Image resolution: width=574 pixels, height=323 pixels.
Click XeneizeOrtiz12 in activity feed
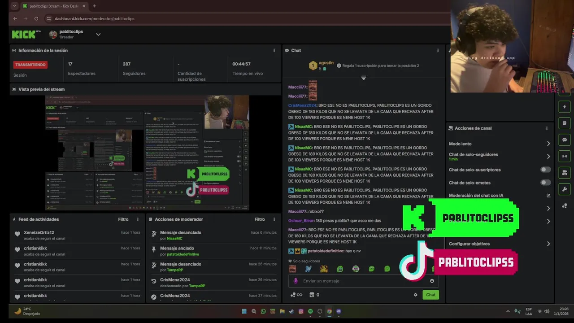coord(39,233)
